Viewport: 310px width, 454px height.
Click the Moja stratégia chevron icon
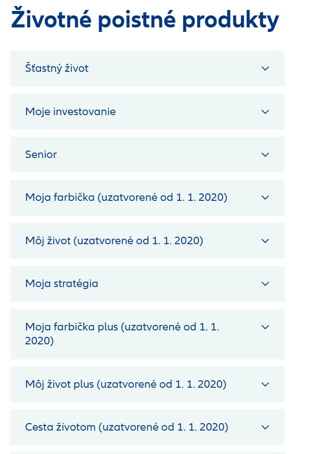pyautogui.click(x=265, y=284)
